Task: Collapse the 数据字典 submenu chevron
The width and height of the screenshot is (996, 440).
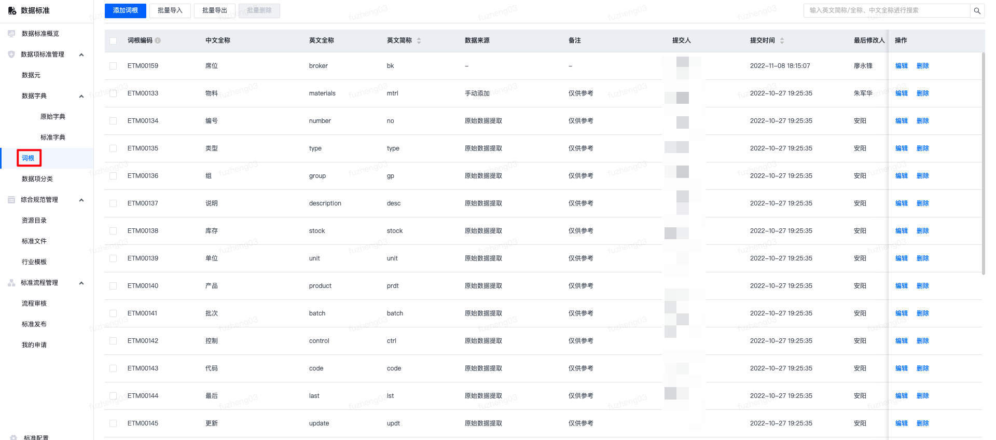Action: coord(81,96)
